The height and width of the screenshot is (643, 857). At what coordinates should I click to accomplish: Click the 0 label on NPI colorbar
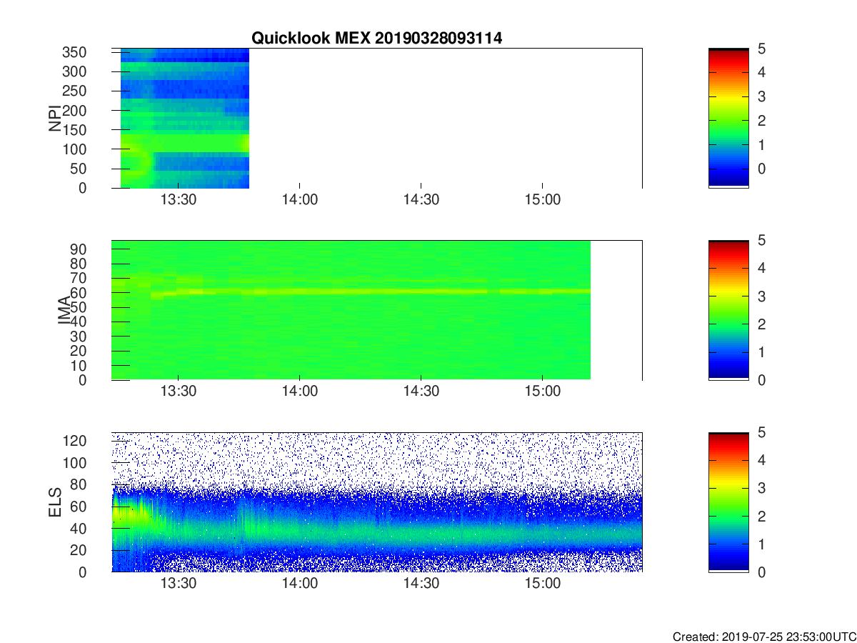(761, 169)
